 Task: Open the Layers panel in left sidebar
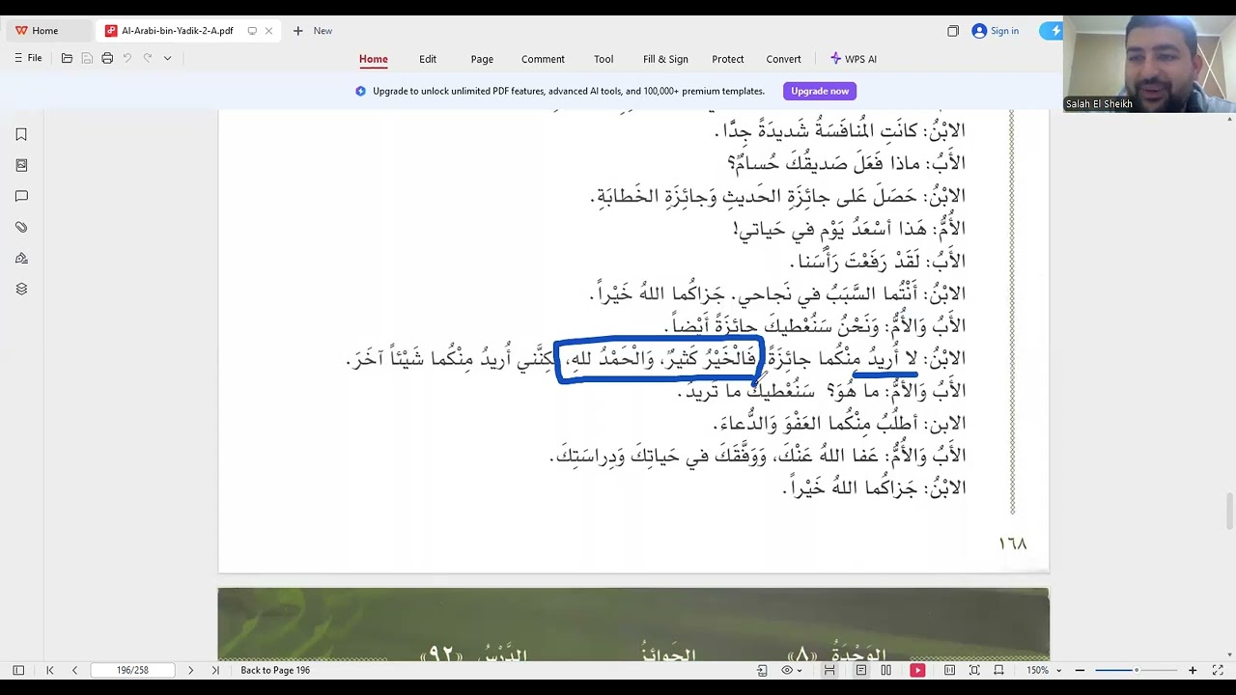tap(21, 289)
